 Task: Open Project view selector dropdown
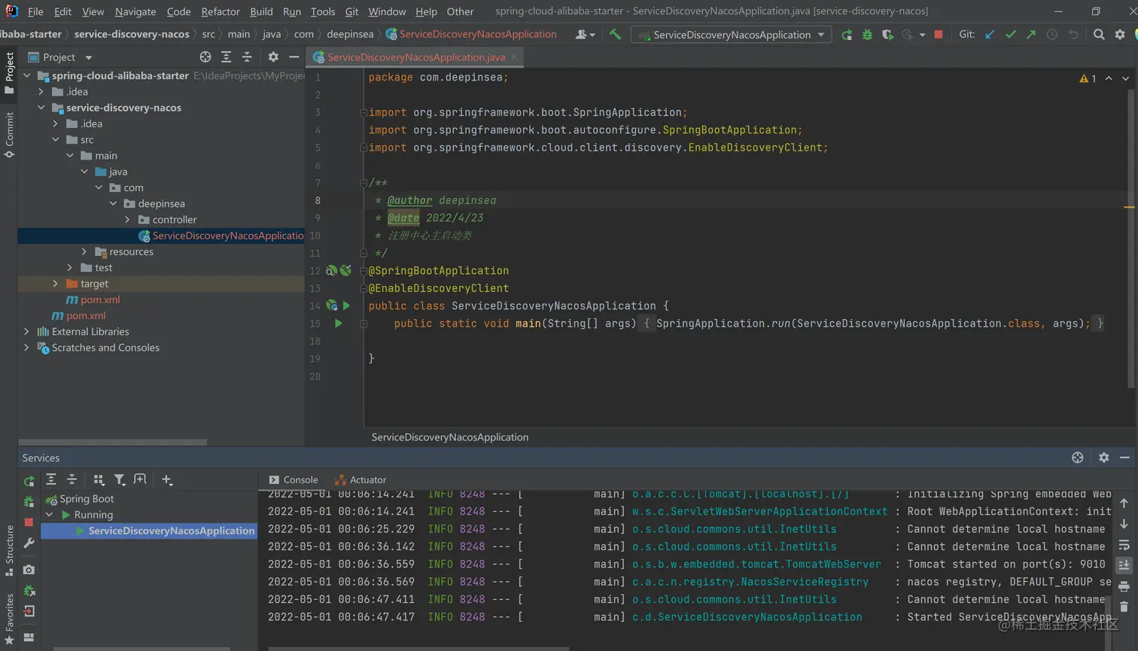59,57
